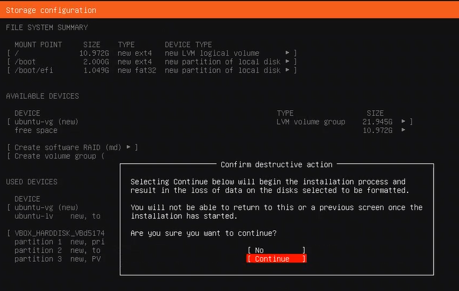The height and width of the screenshot is (291, 459).
Task: Open arrow menu on the /boot/efi row
Action: coord(288,70)
